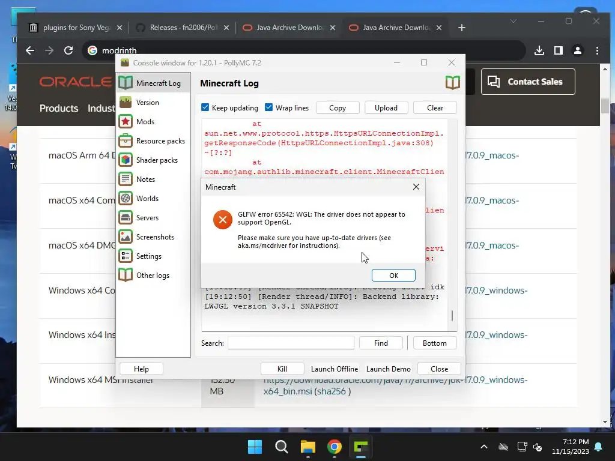Open Chrome tab search chevron
This screenshot has width=615, height=461.
(514, 21)
